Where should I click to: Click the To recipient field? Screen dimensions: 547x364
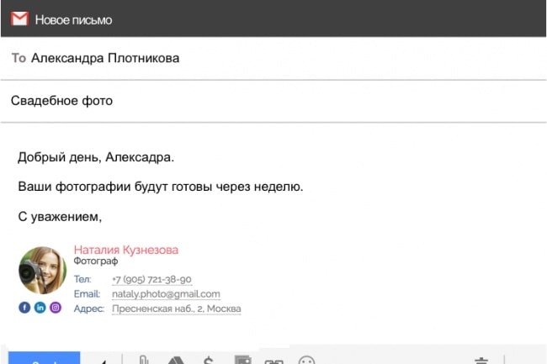(x=273, y=58)
